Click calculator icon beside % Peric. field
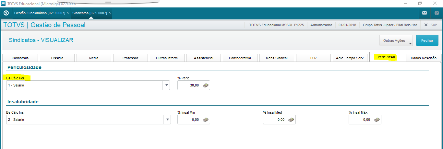This screenshot has width=443, height=149. pos(206,85)
